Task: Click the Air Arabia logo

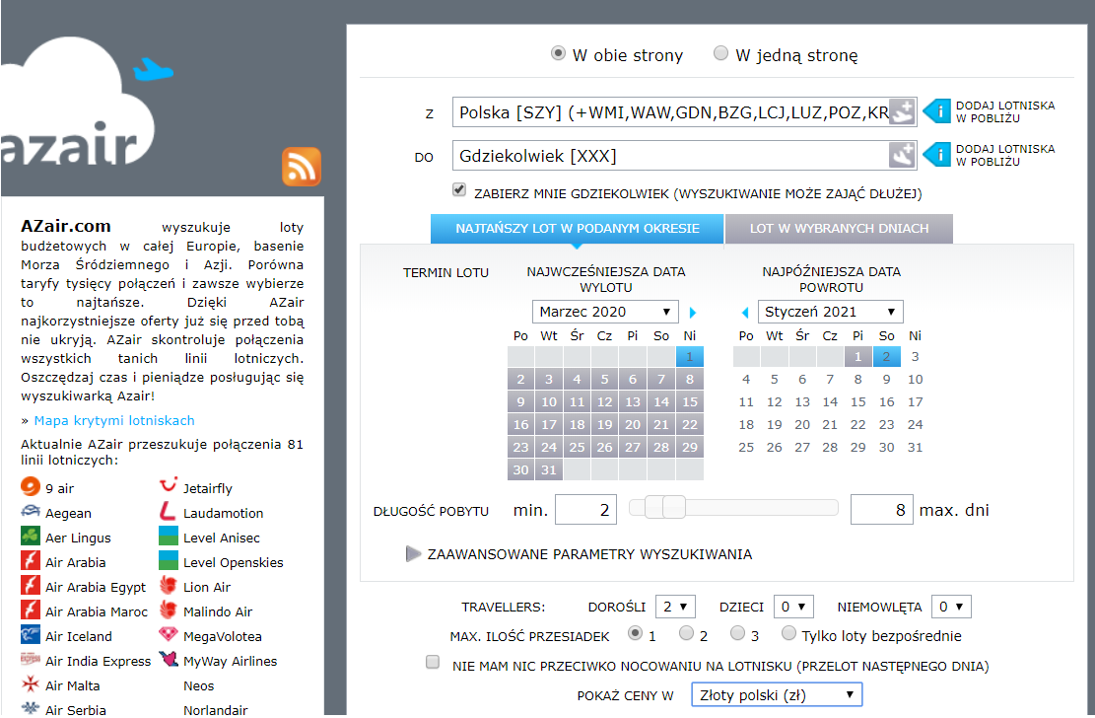Action: [30, 560]
